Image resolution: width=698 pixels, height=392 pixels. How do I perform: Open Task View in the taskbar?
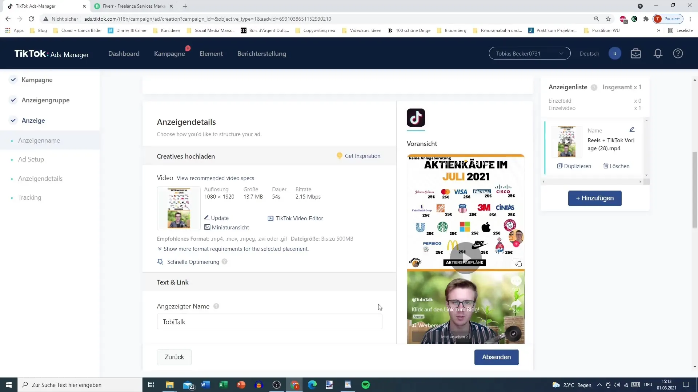tap(151, 385)
